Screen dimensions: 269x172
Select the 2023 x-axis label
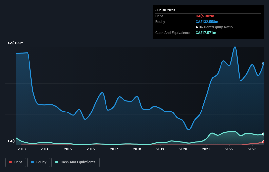click(252, 149)
